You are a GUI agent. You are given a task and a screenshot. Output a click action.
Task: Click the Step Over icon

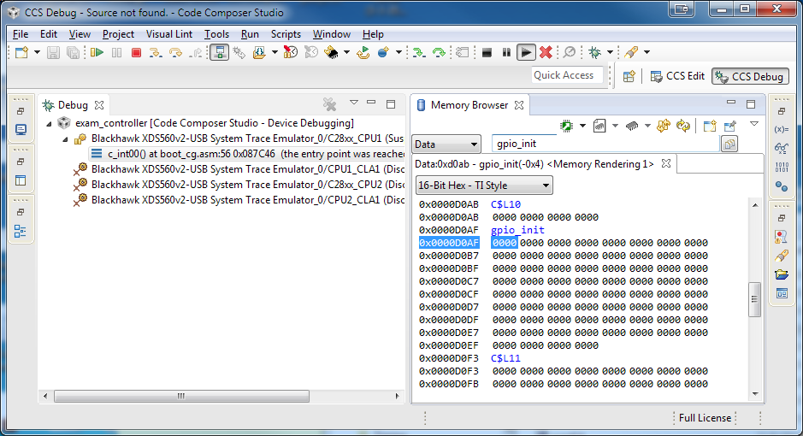175,52
